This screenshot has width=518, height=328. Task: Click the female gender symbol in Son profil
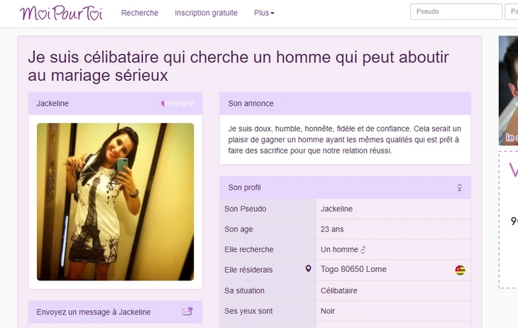tap(459, 188)
